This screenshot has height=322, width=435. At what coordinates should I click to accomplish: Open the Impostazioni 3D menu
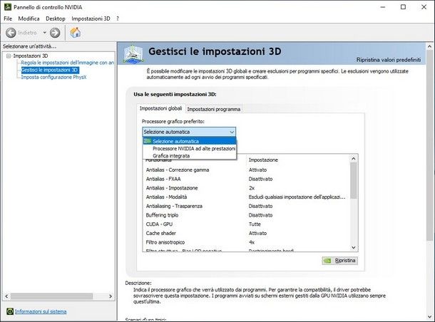pos(91,19)
